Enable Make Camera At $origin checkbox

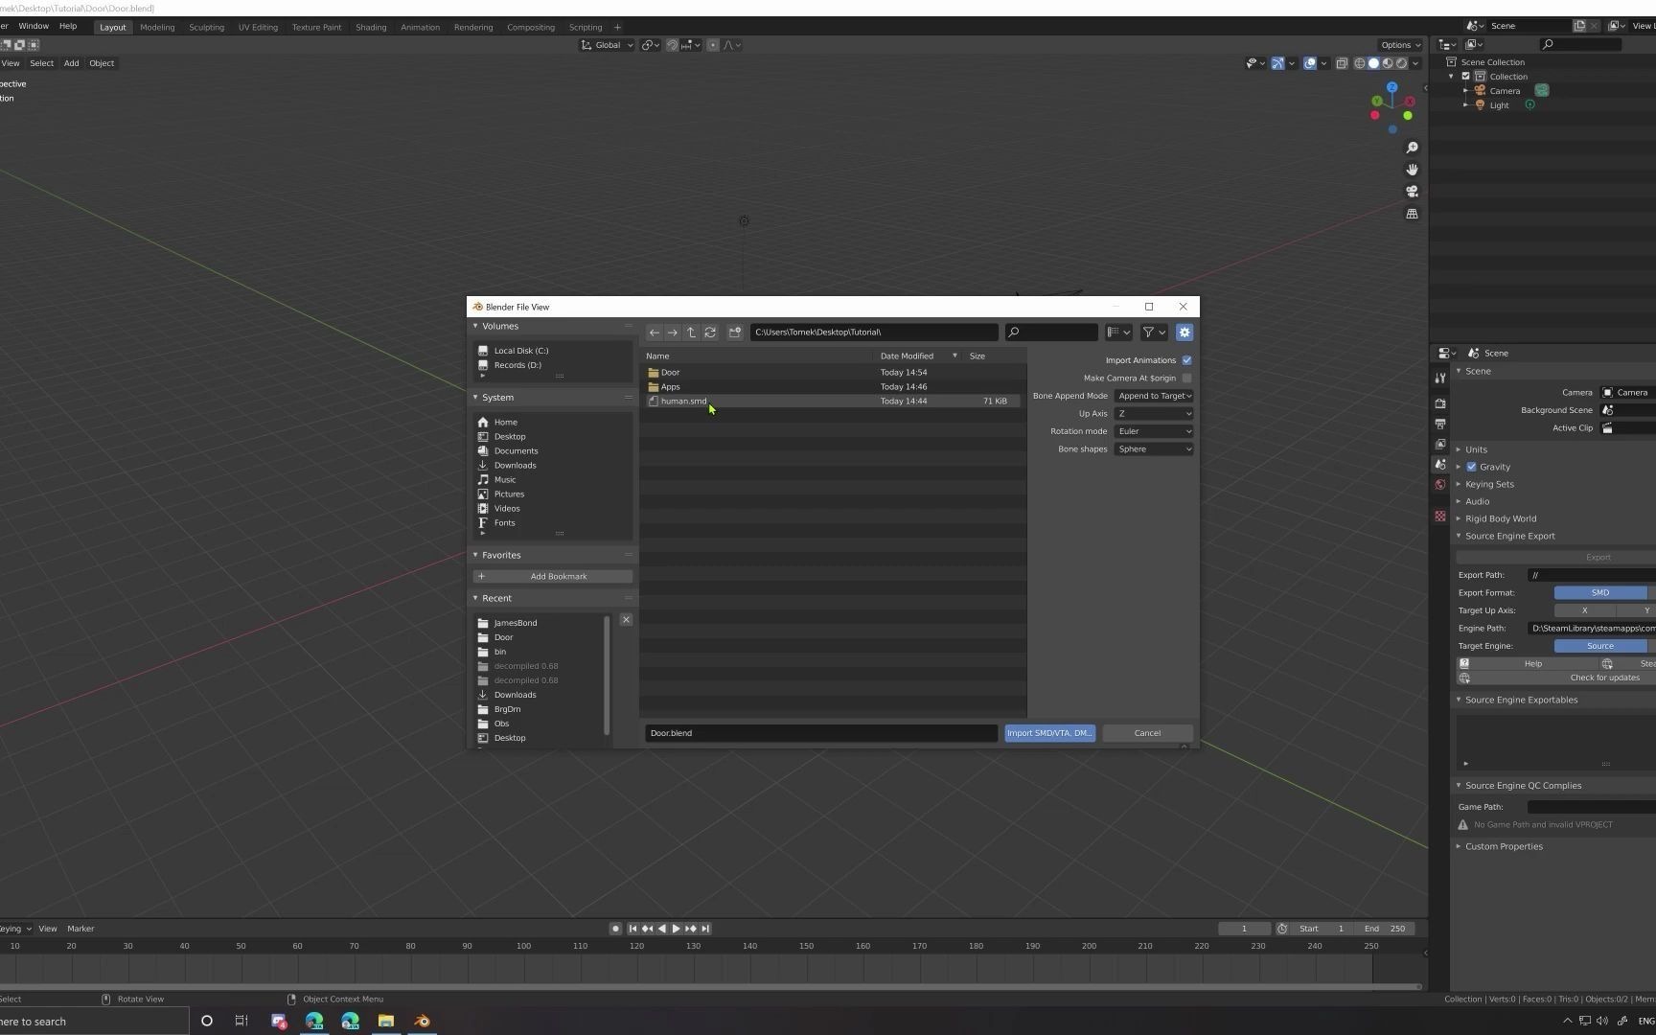pos(1186,378)
